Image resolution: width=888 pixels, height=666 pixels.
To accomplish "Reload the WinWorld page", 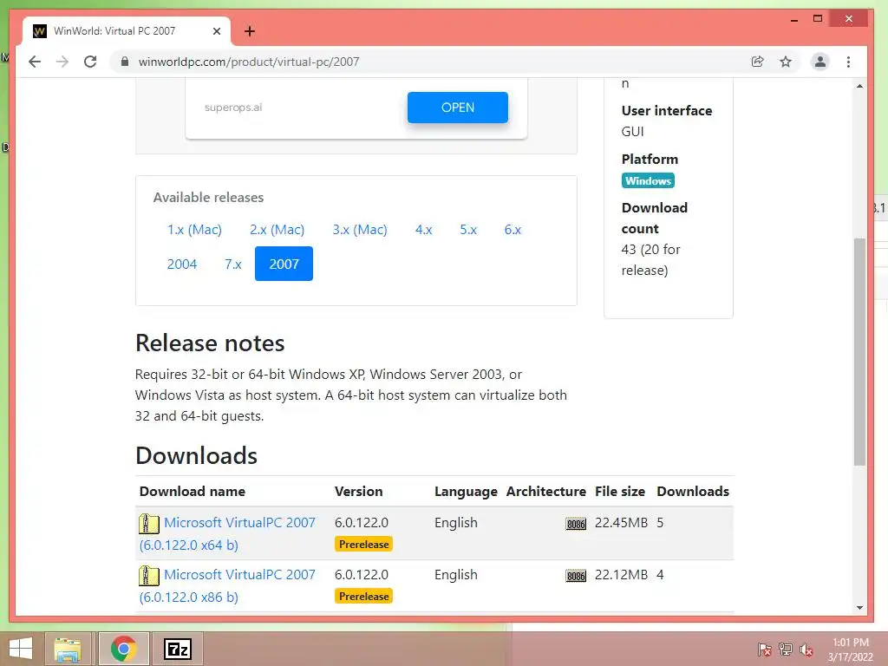I will [x=90, y=62].
